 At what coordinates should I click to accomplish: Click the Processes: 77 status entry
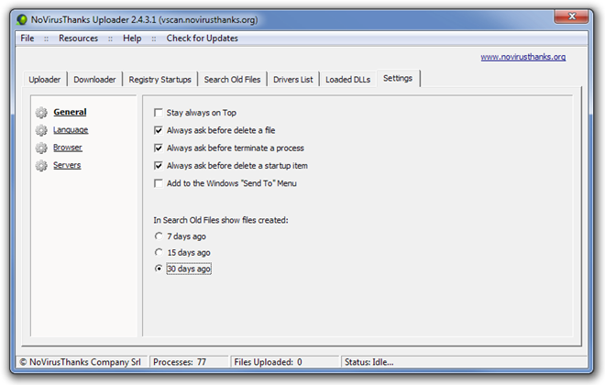189,362
